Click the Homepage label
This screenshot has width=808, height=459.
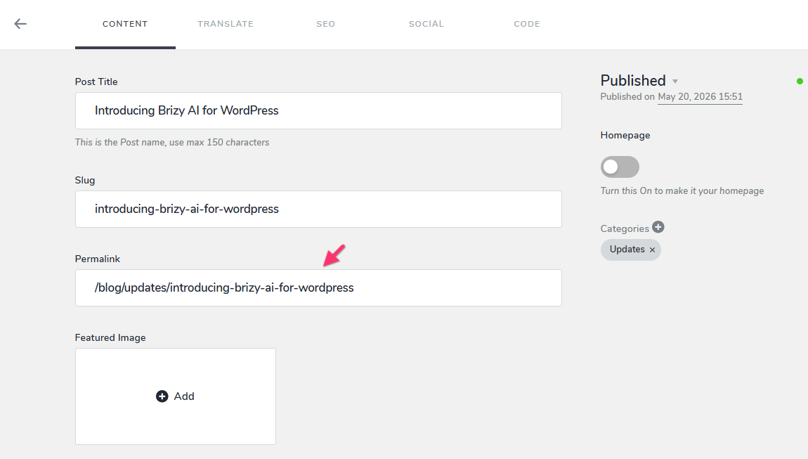click(625, 135)
